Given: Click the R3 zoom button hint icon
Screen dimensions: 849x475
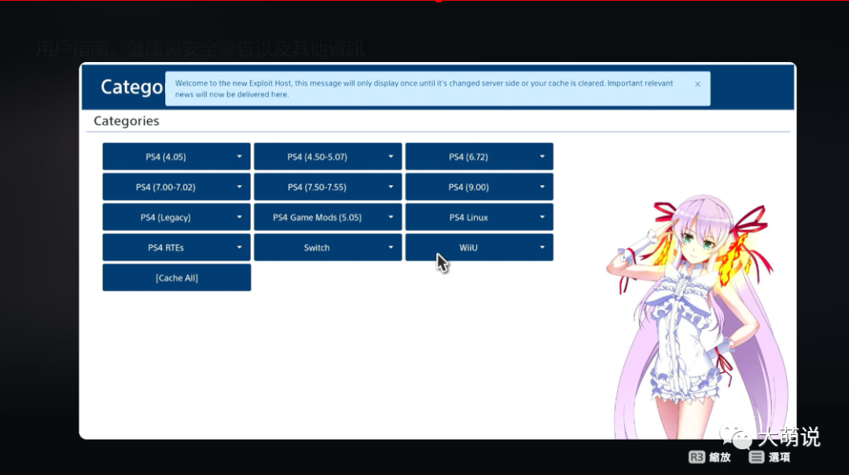Looking at the screenshot, I should click(696, 457).
